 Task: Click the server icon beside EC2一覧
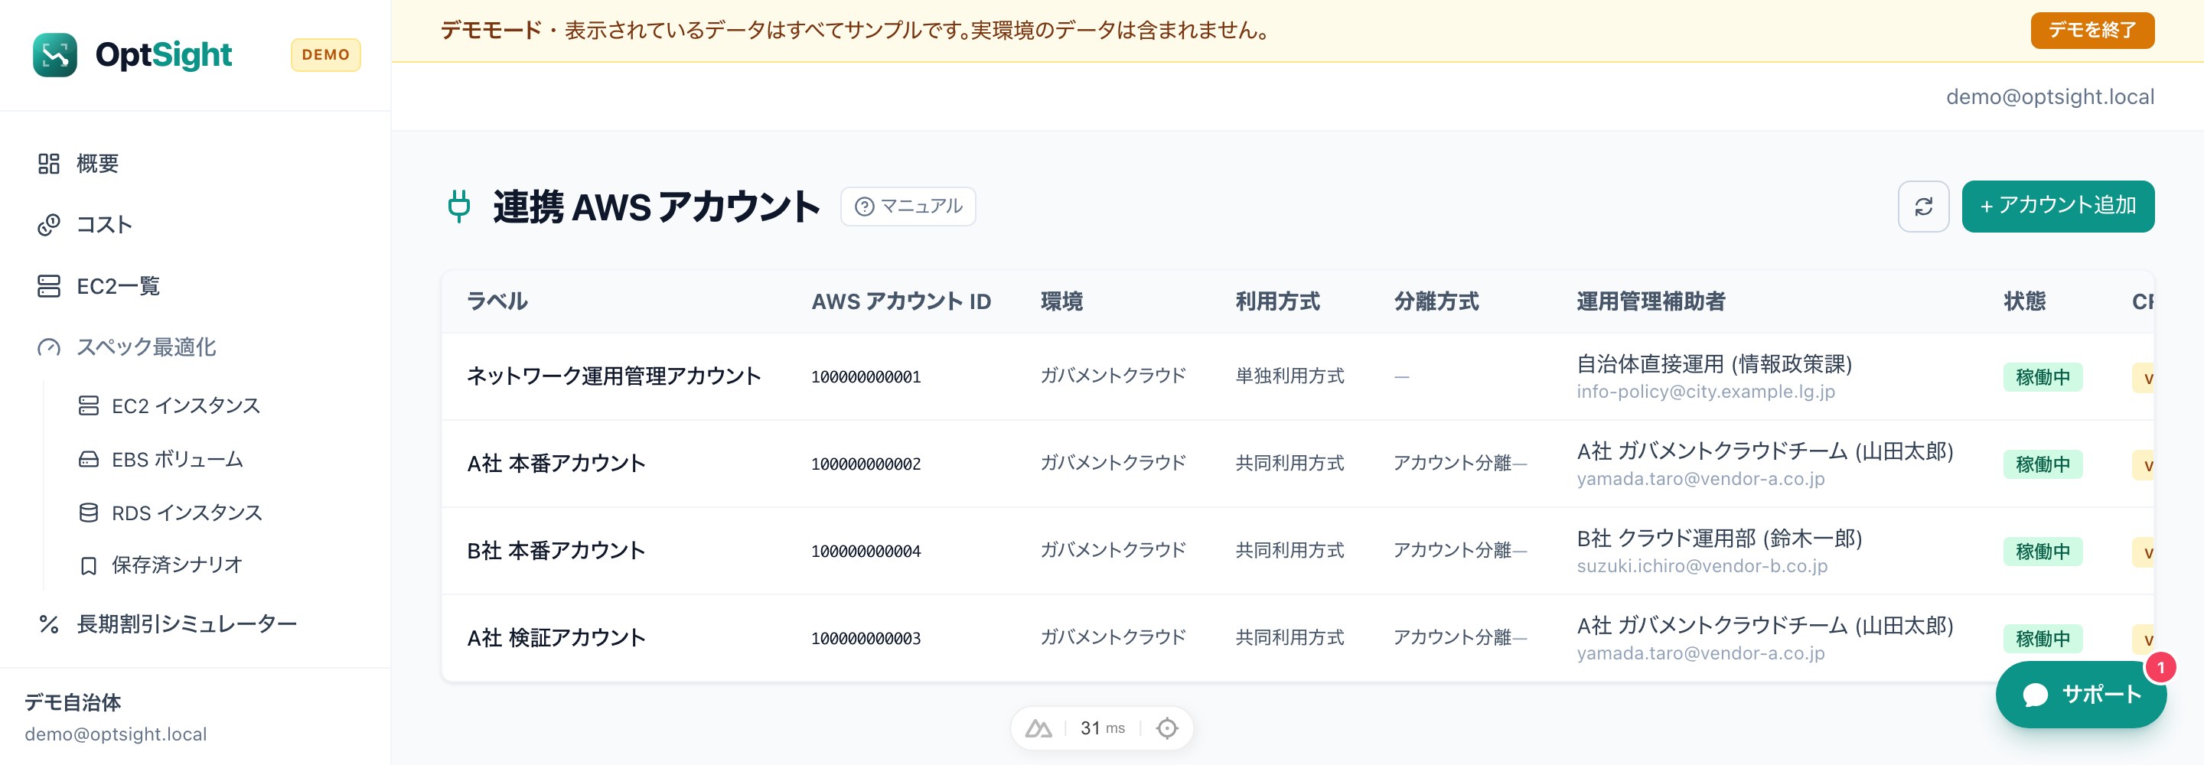pos(49,286)
